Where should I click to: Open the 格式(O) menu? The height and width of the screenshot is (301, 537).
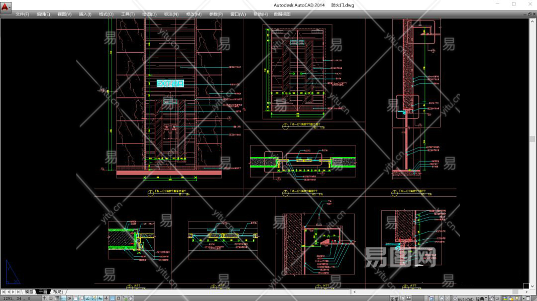click(x=106, y=15)
